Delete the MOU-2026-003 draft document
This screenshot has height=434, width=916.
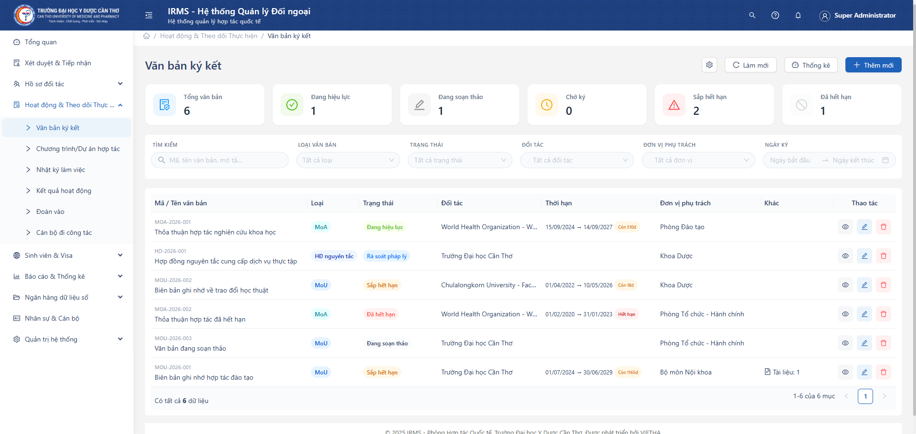pos(883,343)
